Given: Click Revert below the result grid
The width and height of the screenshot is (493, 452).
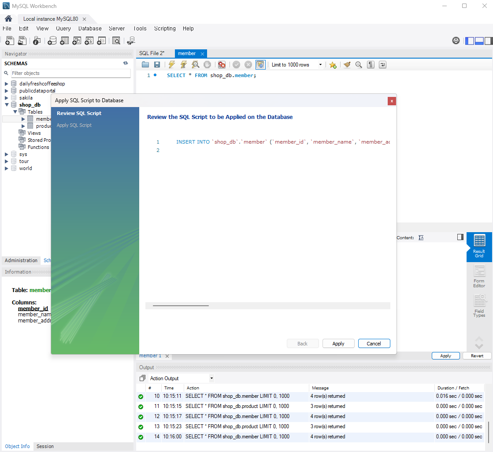Looking at the screenshot, I should (x=477, y=356).
